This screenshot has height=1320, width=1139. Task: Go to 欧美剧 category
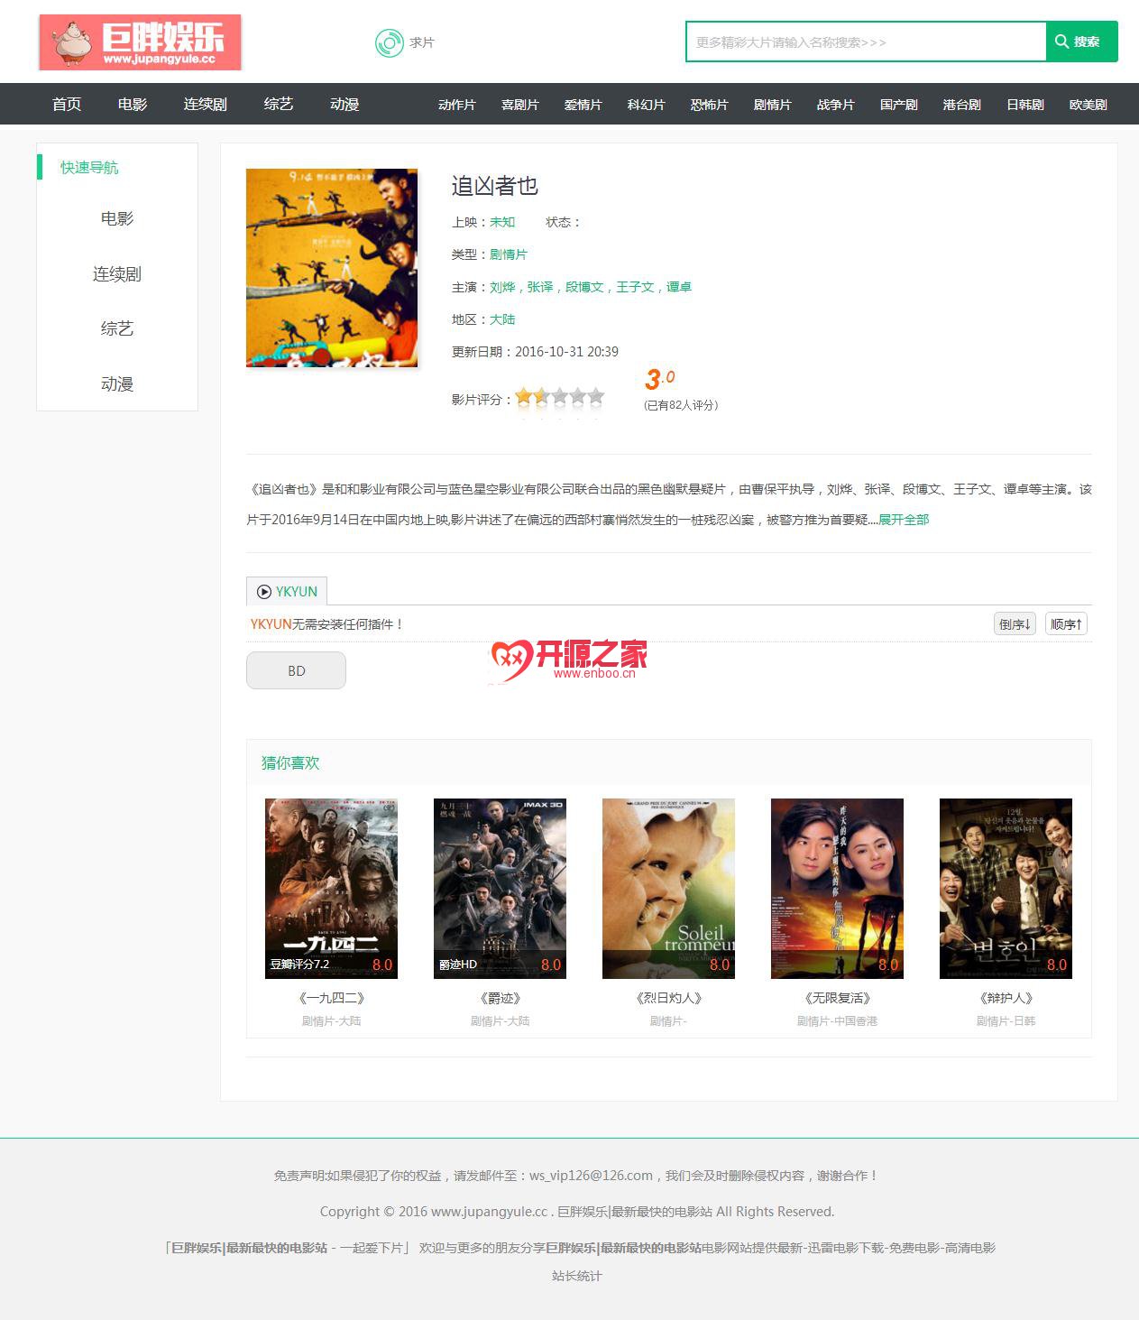[1088, 105]
